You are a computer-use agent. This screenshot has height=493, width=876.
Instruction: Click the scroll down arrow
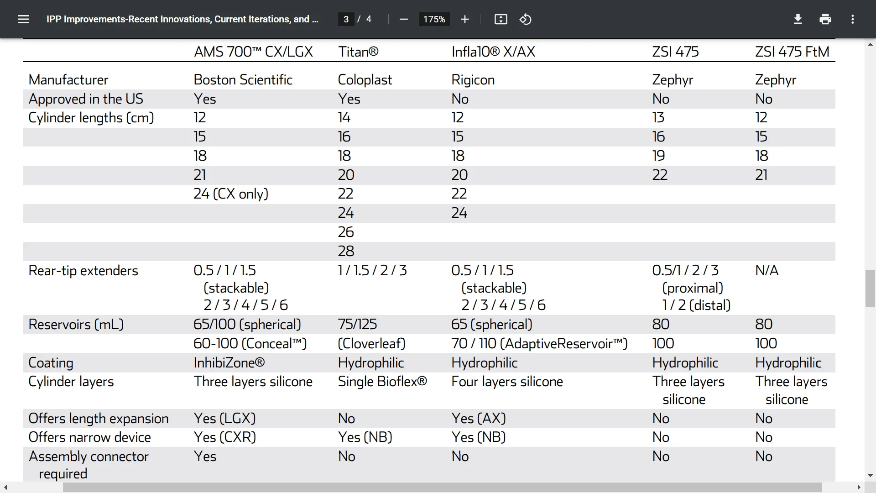coord(870,476)
